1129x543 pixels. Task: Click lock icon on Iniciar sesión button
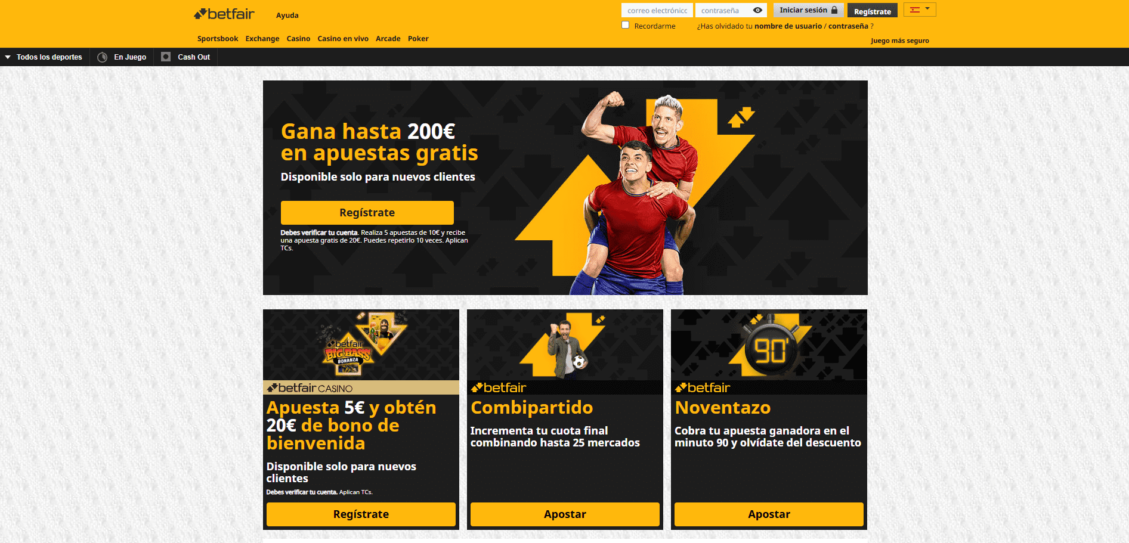pos(834,10)
